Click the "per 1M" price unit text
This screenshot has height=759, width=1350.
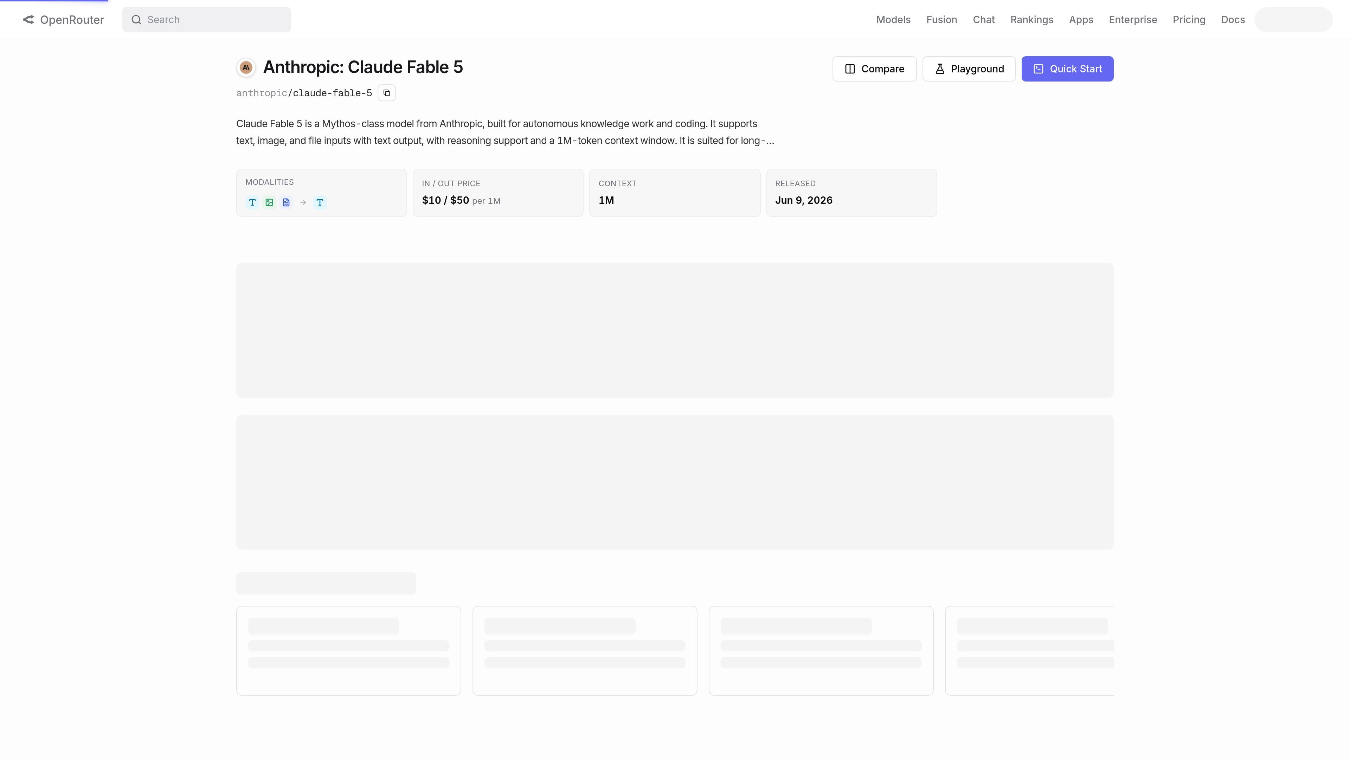[486, 201]
